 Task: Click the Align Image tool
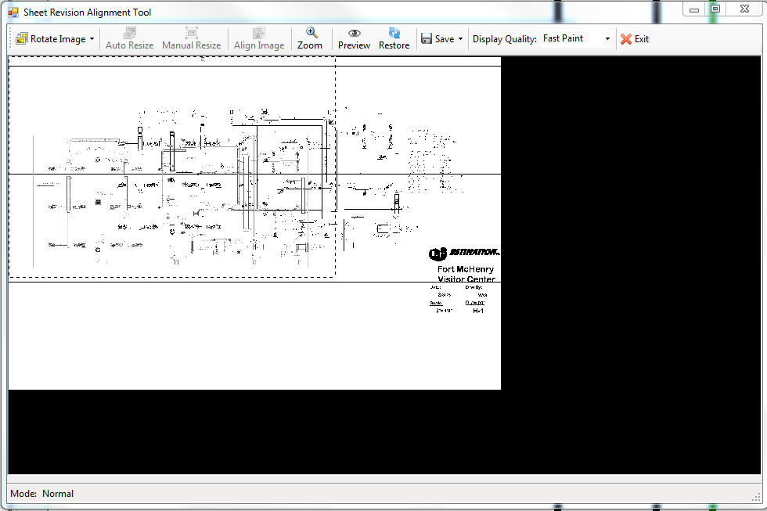pyautogui.click(x=259, y=38)
